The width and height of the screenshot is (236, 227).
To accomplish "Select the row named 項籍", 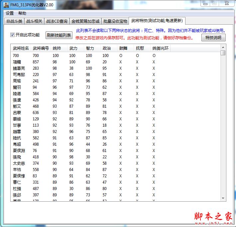I will click(115, 62).
